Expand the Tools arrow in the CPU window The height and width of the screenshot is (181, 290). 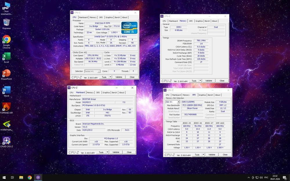[x=110, y=77]
